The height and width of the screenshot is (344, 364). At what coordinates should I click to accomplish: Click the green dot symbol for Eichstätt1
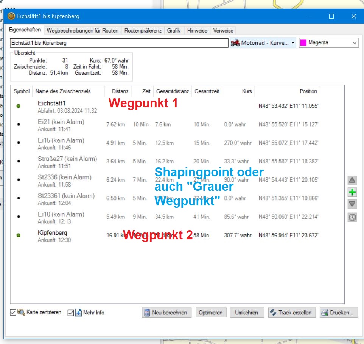(x=19, y=106)
